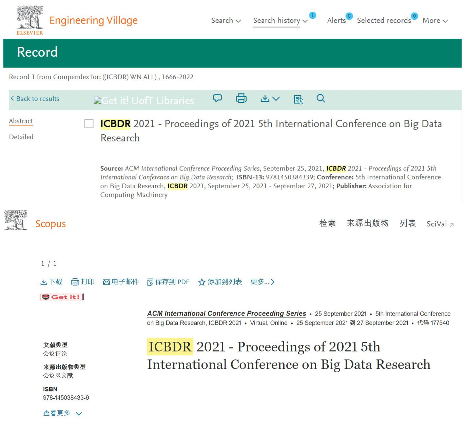Open the ICBDR 2021 Proceedings record title
Image resolution: width=465 pixels, height=435 pixels.
271,131
